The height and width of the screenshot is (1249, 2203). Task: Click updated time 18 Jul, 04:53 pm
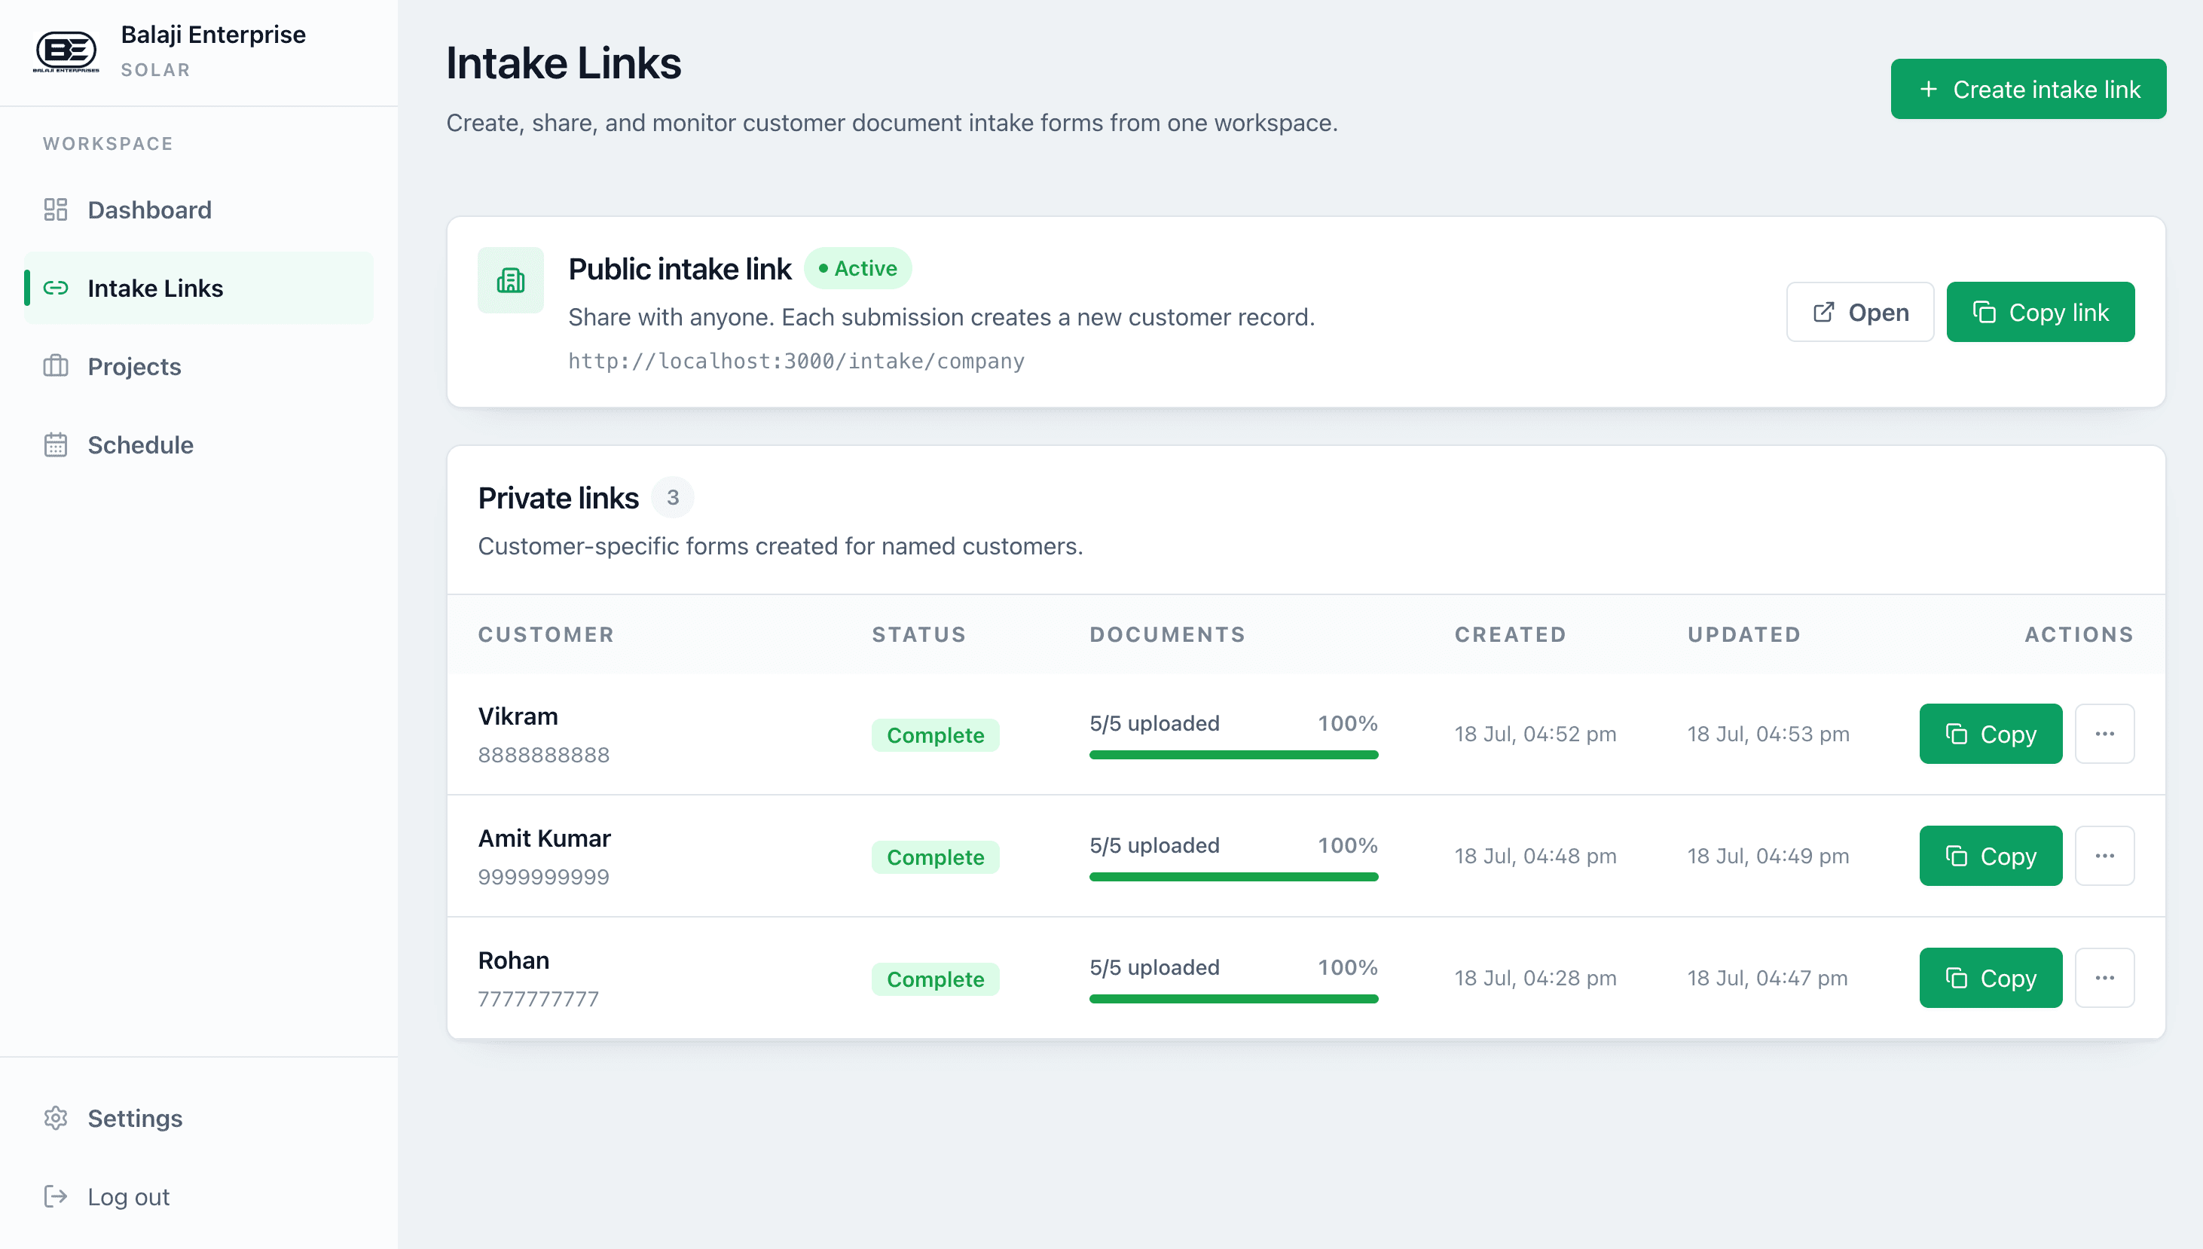[x=1768, y=734]
